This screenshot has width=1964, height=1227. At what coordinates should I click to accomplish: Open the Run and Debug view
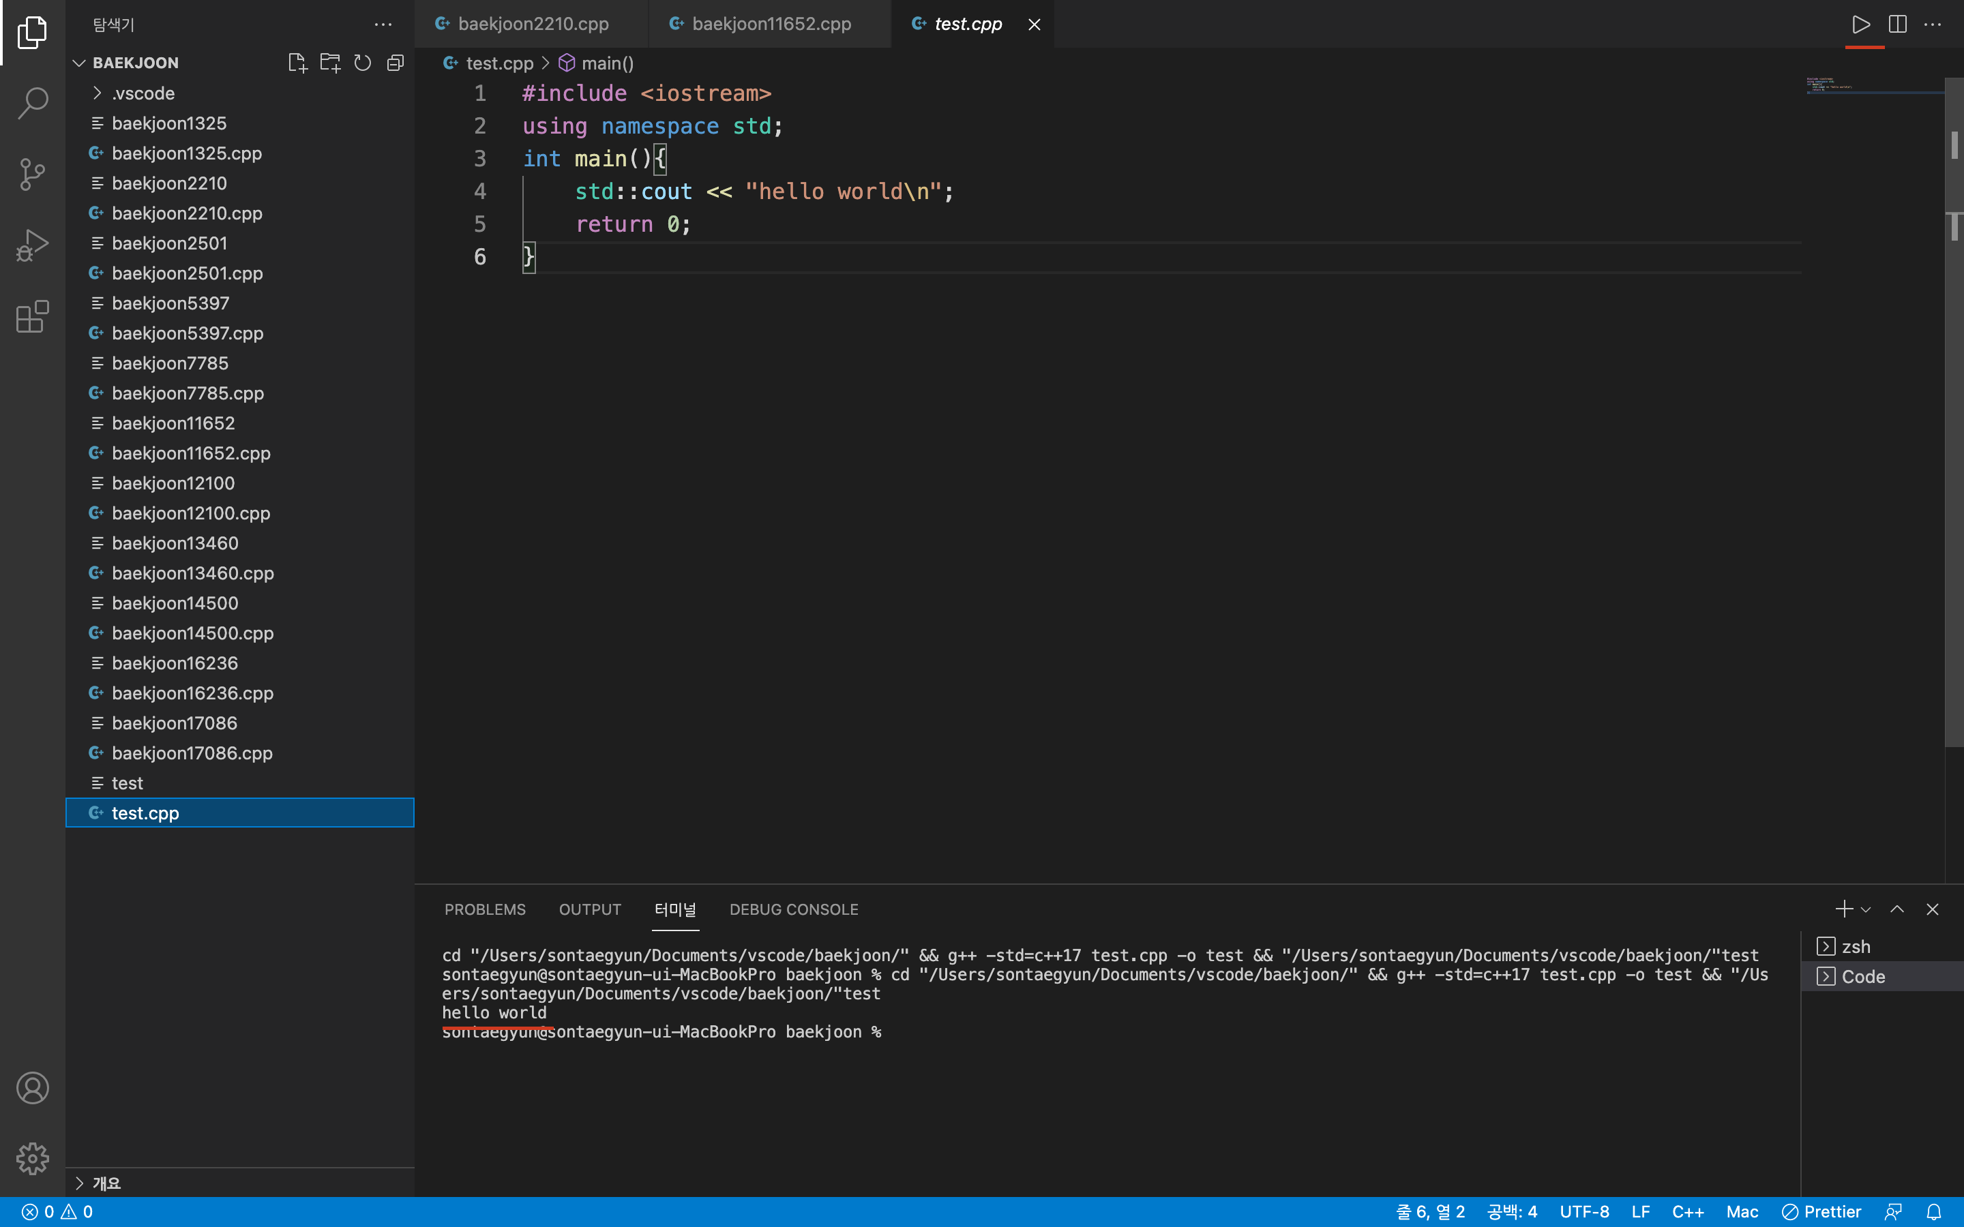coord(33,245)
